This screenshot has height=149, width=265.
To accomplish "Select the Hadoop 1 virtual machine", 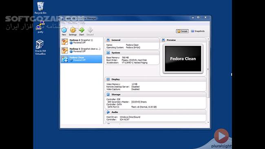I will coord(81,50).
